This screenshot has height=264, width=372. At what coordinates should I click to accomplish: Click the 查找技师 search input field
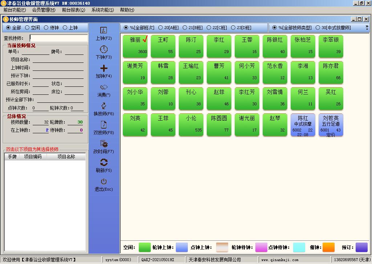59,38
